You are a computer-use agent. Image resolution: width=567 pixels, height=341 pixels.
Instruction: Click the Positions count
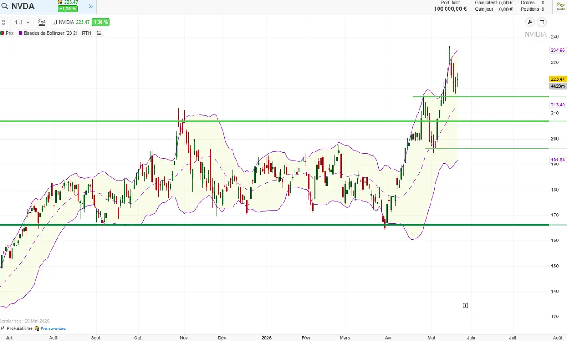[543, 9]
